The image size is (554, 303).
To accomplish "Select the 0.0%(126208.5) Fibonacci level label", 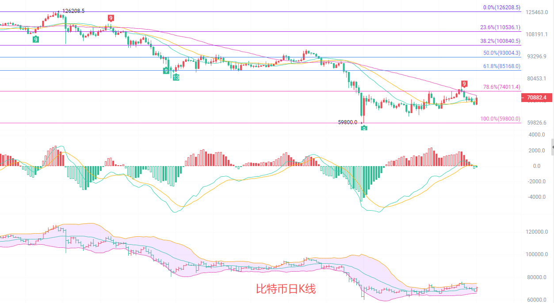I will [x=501, y=8].
